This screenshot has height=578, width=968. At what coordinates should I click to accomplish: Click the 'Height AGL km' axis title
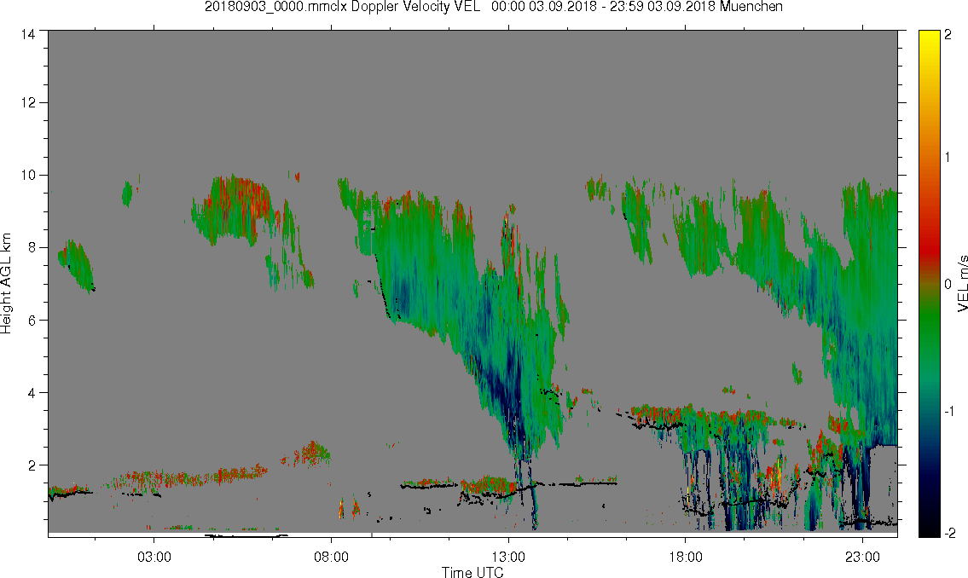click(x=6, y=284)
